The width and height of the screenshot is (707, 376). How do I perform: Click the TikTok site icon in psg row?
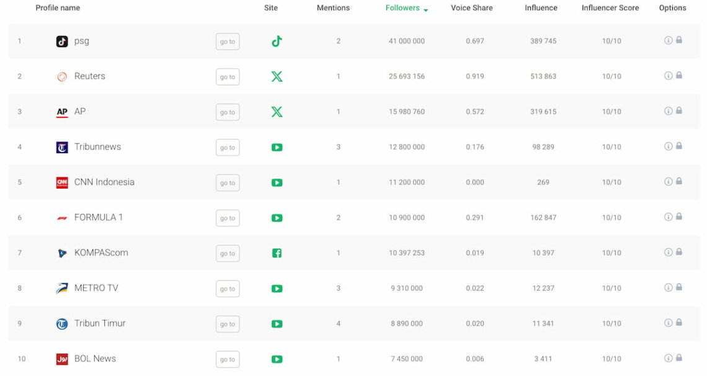[x=277, y=41]
